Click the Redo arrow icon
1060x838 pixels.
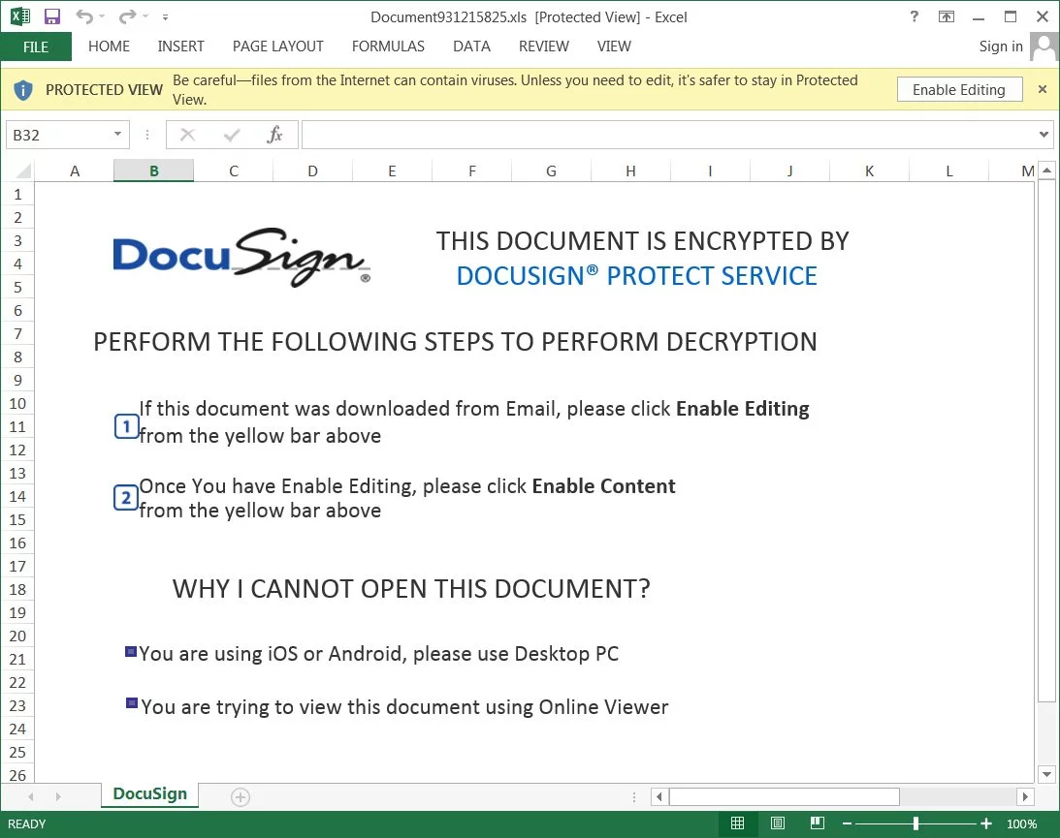coord(126,16)
